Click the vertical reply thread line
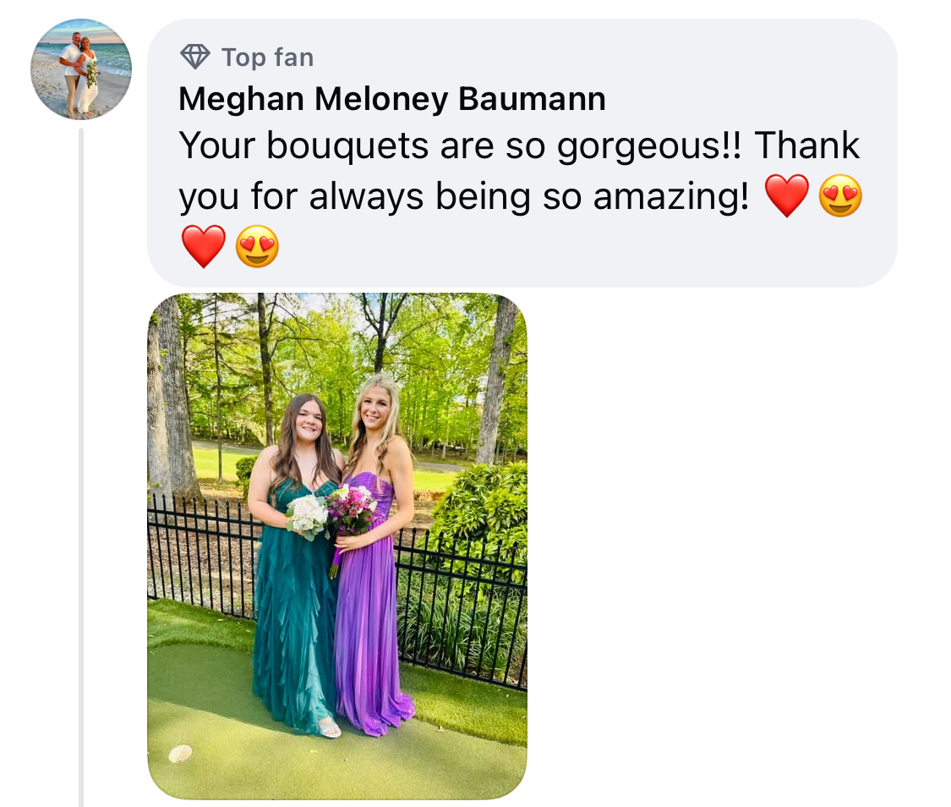951x807 pixels. click(x=80, y=467)
